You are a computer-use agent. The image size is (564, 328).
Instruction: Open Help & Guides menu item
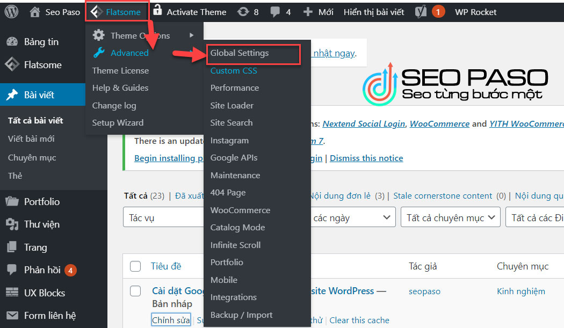pyautogui.click(x=120, y=88)
